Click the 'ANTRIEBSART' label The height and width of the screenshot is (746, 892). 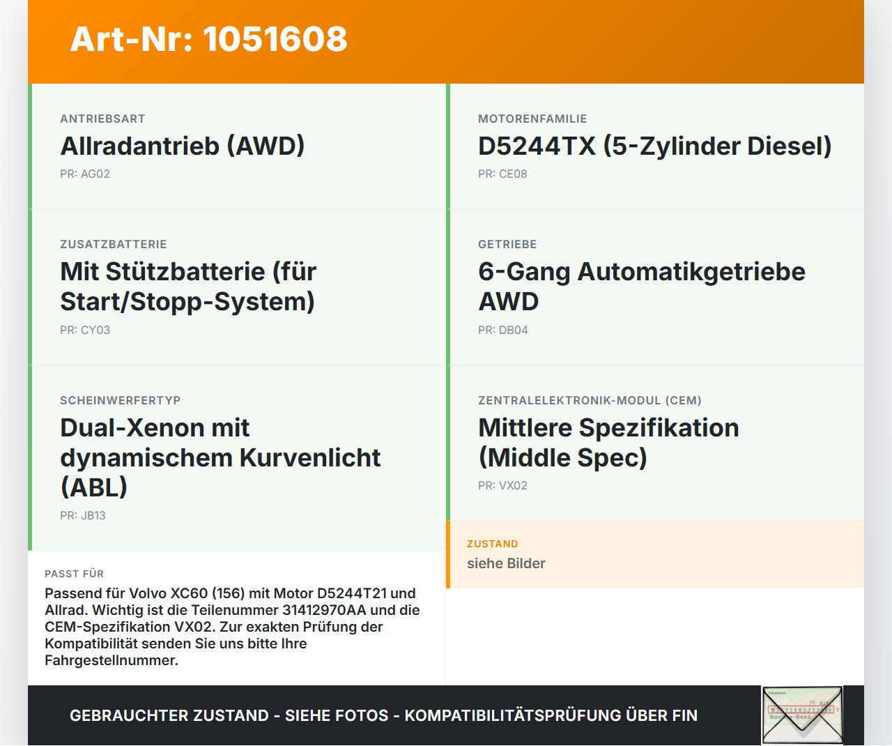click(102, 119)
